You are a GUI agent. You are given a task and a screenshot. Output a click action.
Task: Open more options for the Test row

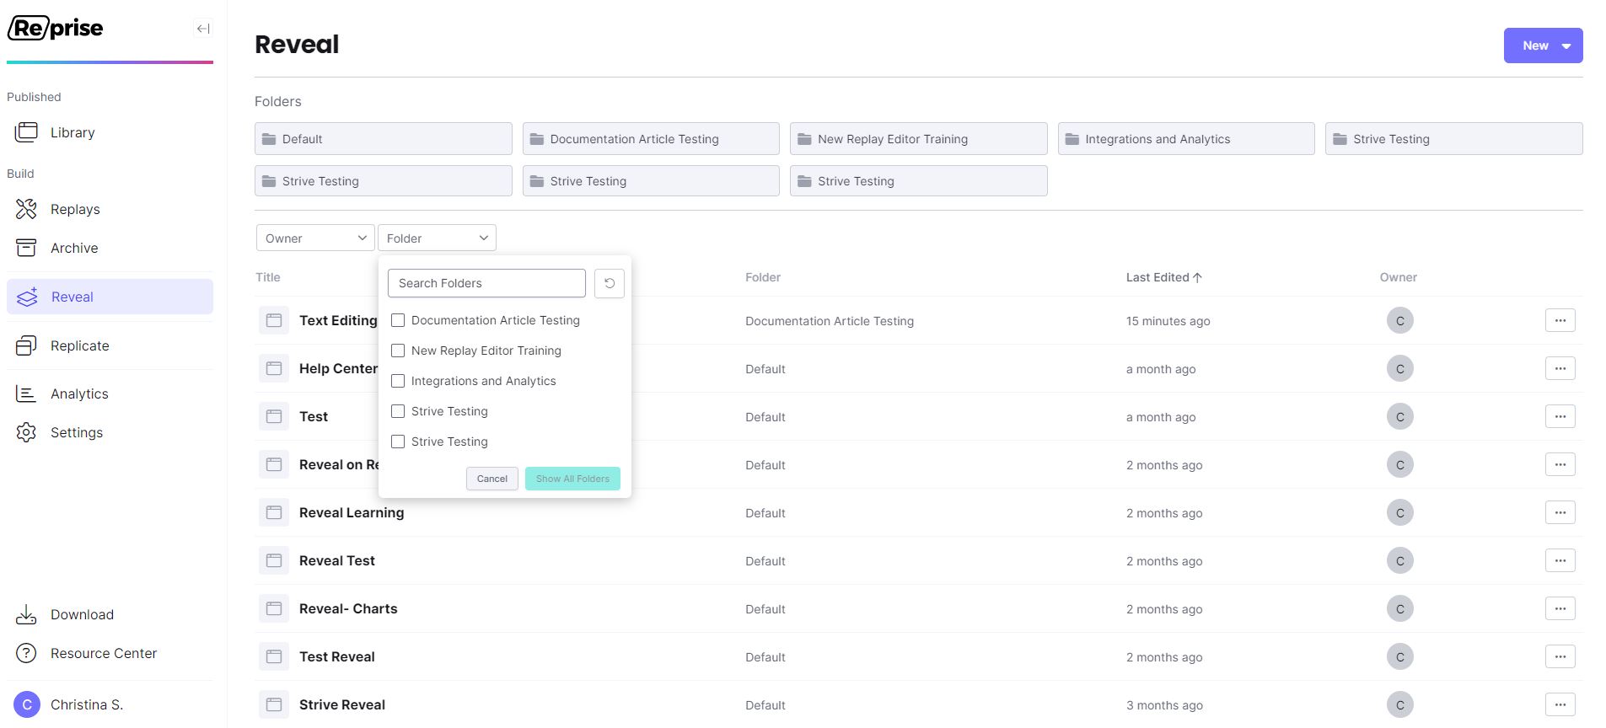click(1560, 416)
